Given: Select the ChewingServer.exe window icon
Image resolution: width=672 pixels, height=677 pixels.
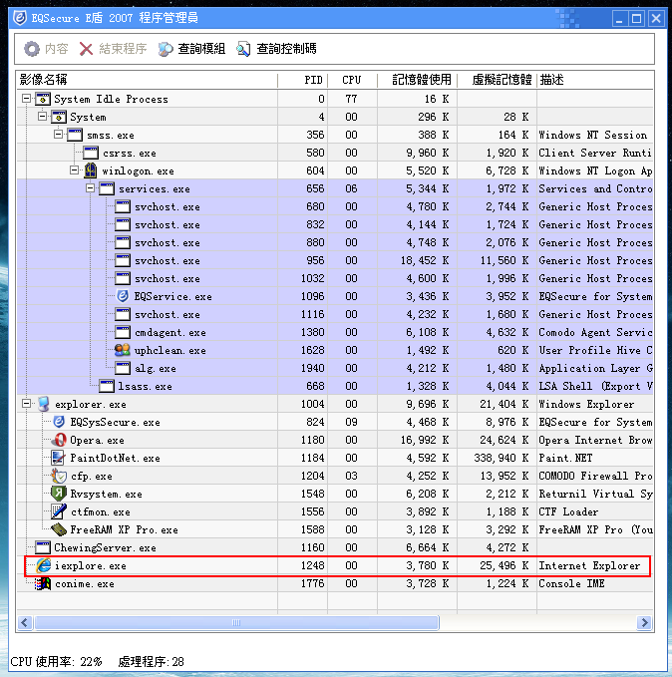Looking at the screenshot, I should tap(43, 547).
